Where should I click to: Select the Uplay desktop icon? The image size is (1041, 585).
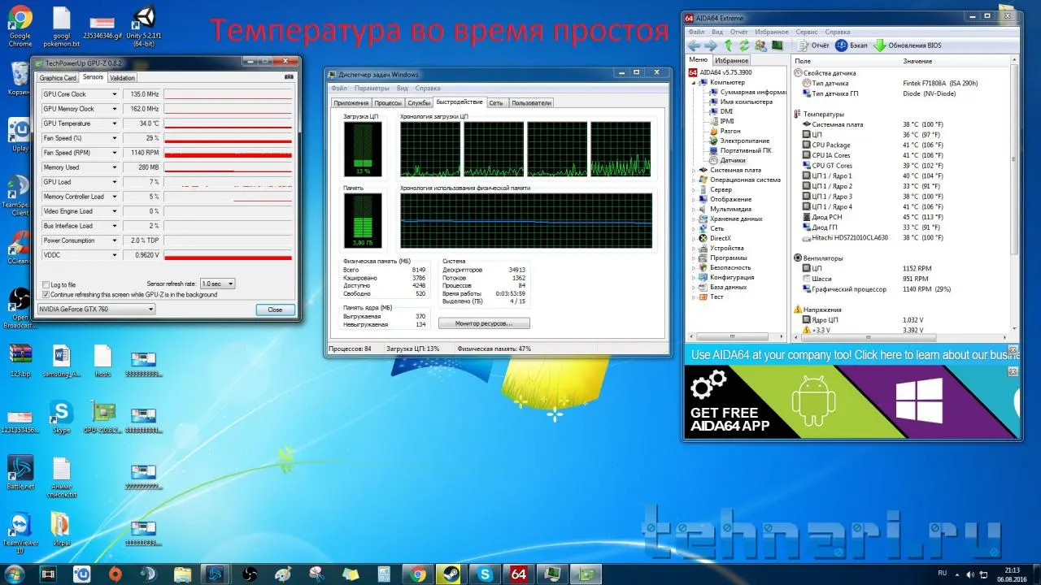tap(20, 135)
